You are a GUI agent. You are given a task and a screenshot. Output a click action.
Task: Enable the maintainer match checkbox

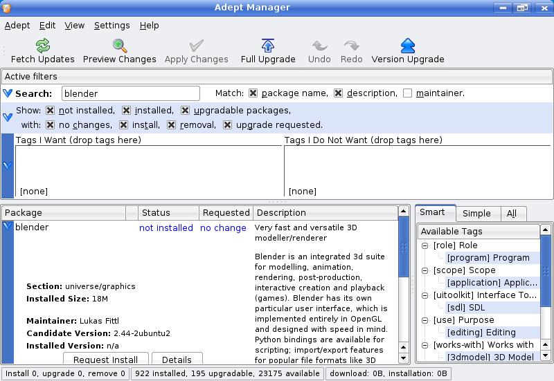point(407,93)
